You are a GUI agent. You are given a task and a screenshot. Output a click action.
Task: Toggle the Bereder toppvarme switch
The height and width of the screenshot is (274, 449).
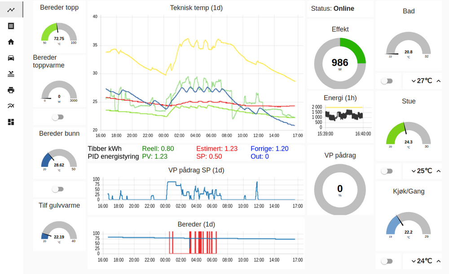(57, 117)
